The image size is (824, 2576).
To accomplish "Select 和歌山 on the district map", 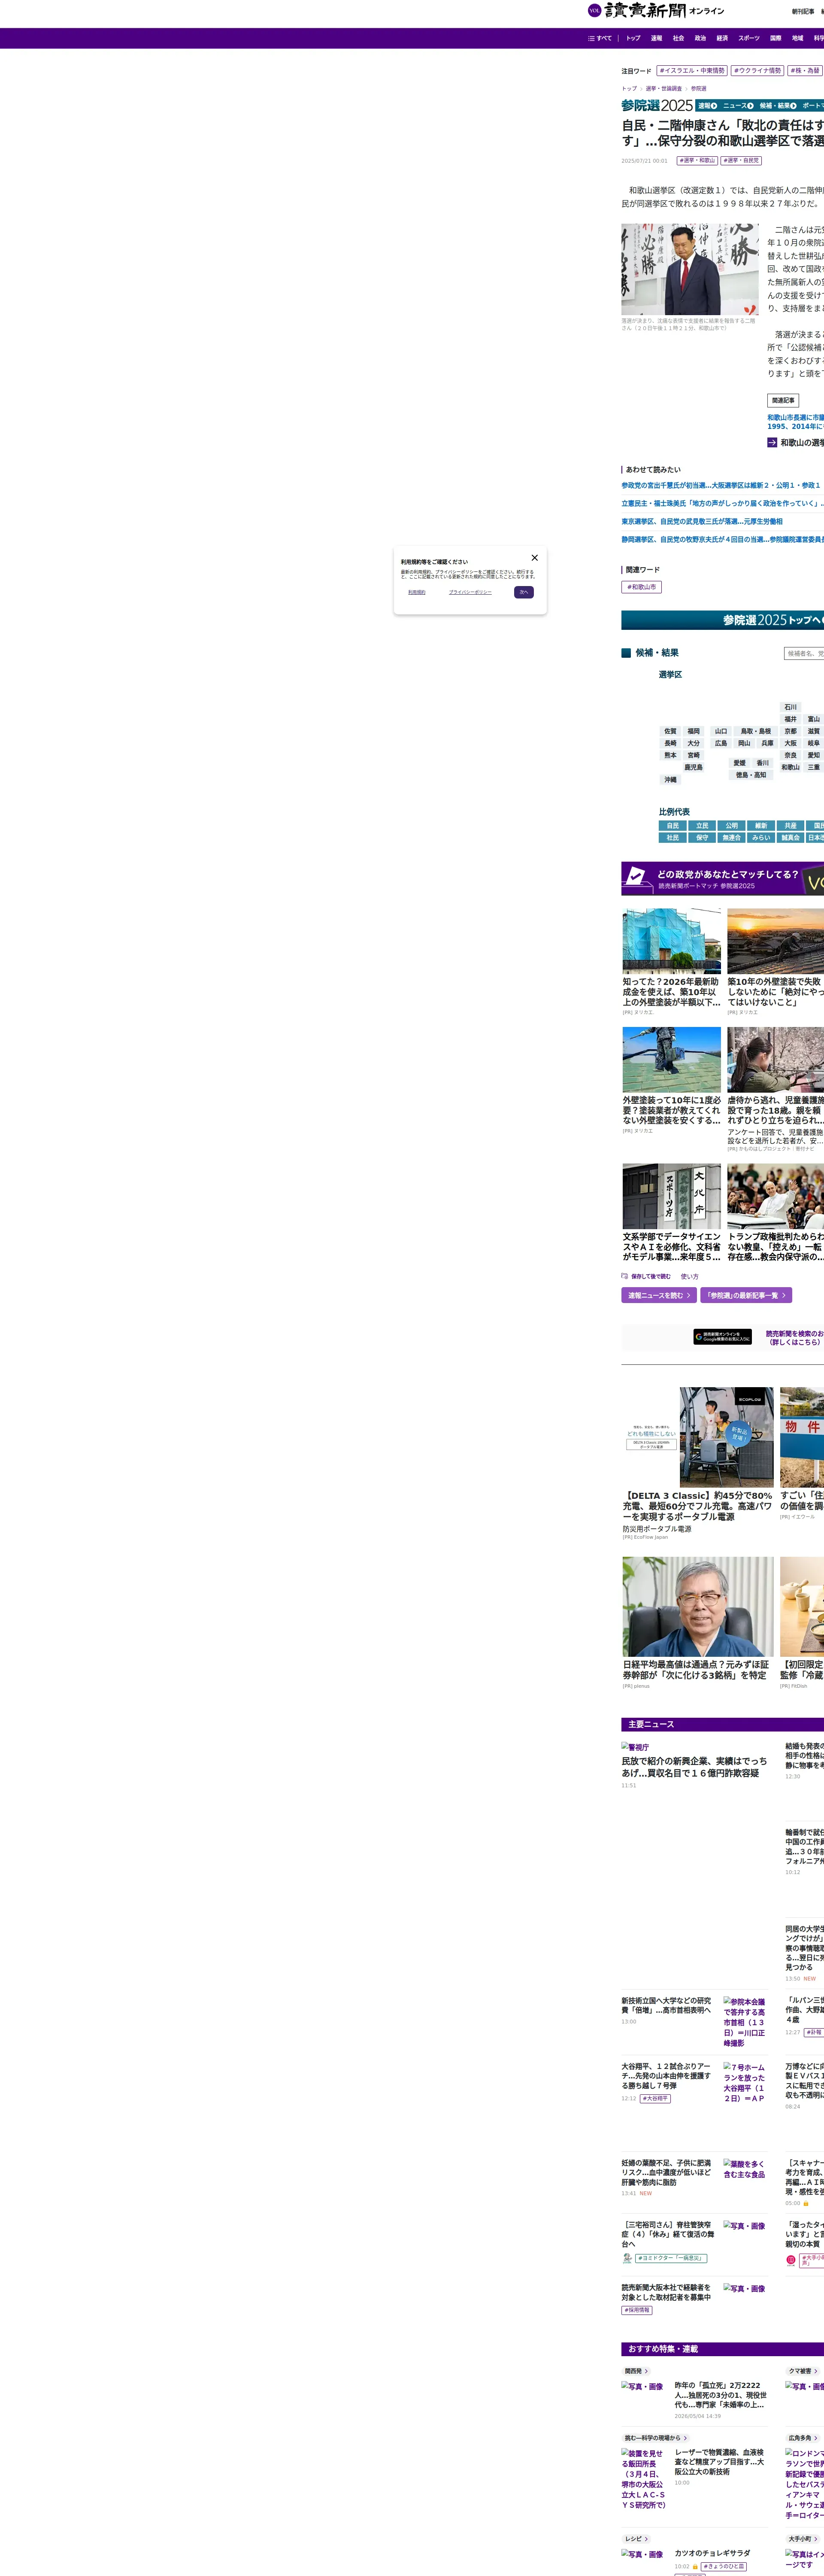I will (x=790, y=767).
